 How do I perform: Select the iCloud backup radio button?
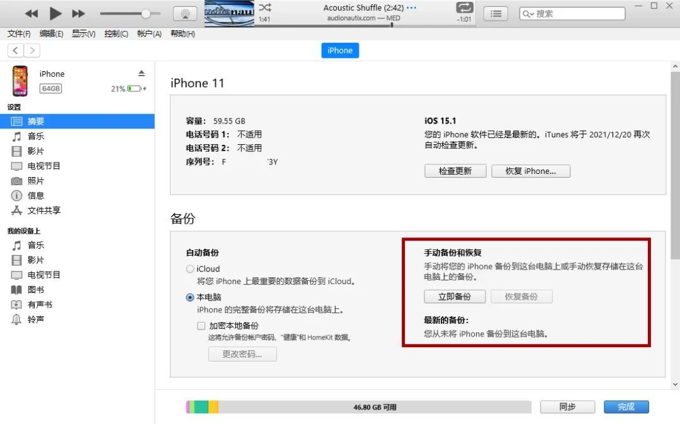tap(190, 269)
